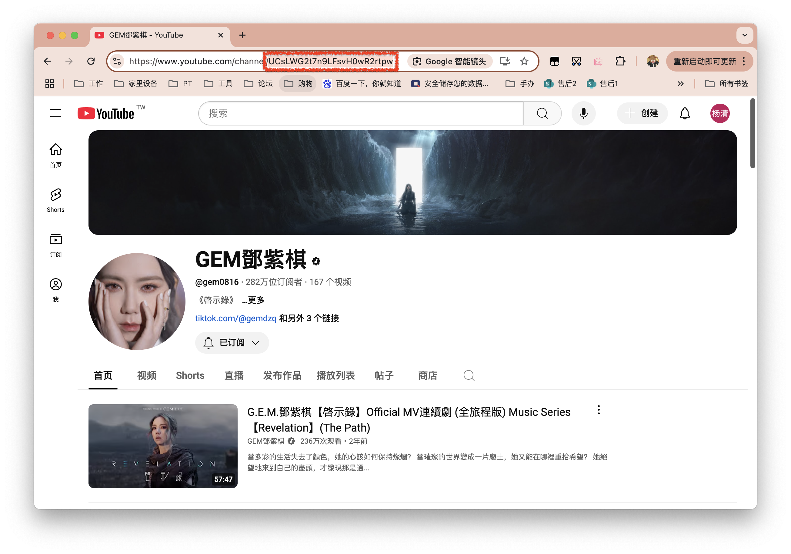Open the extensions puzzle icon

coord(620,61)
